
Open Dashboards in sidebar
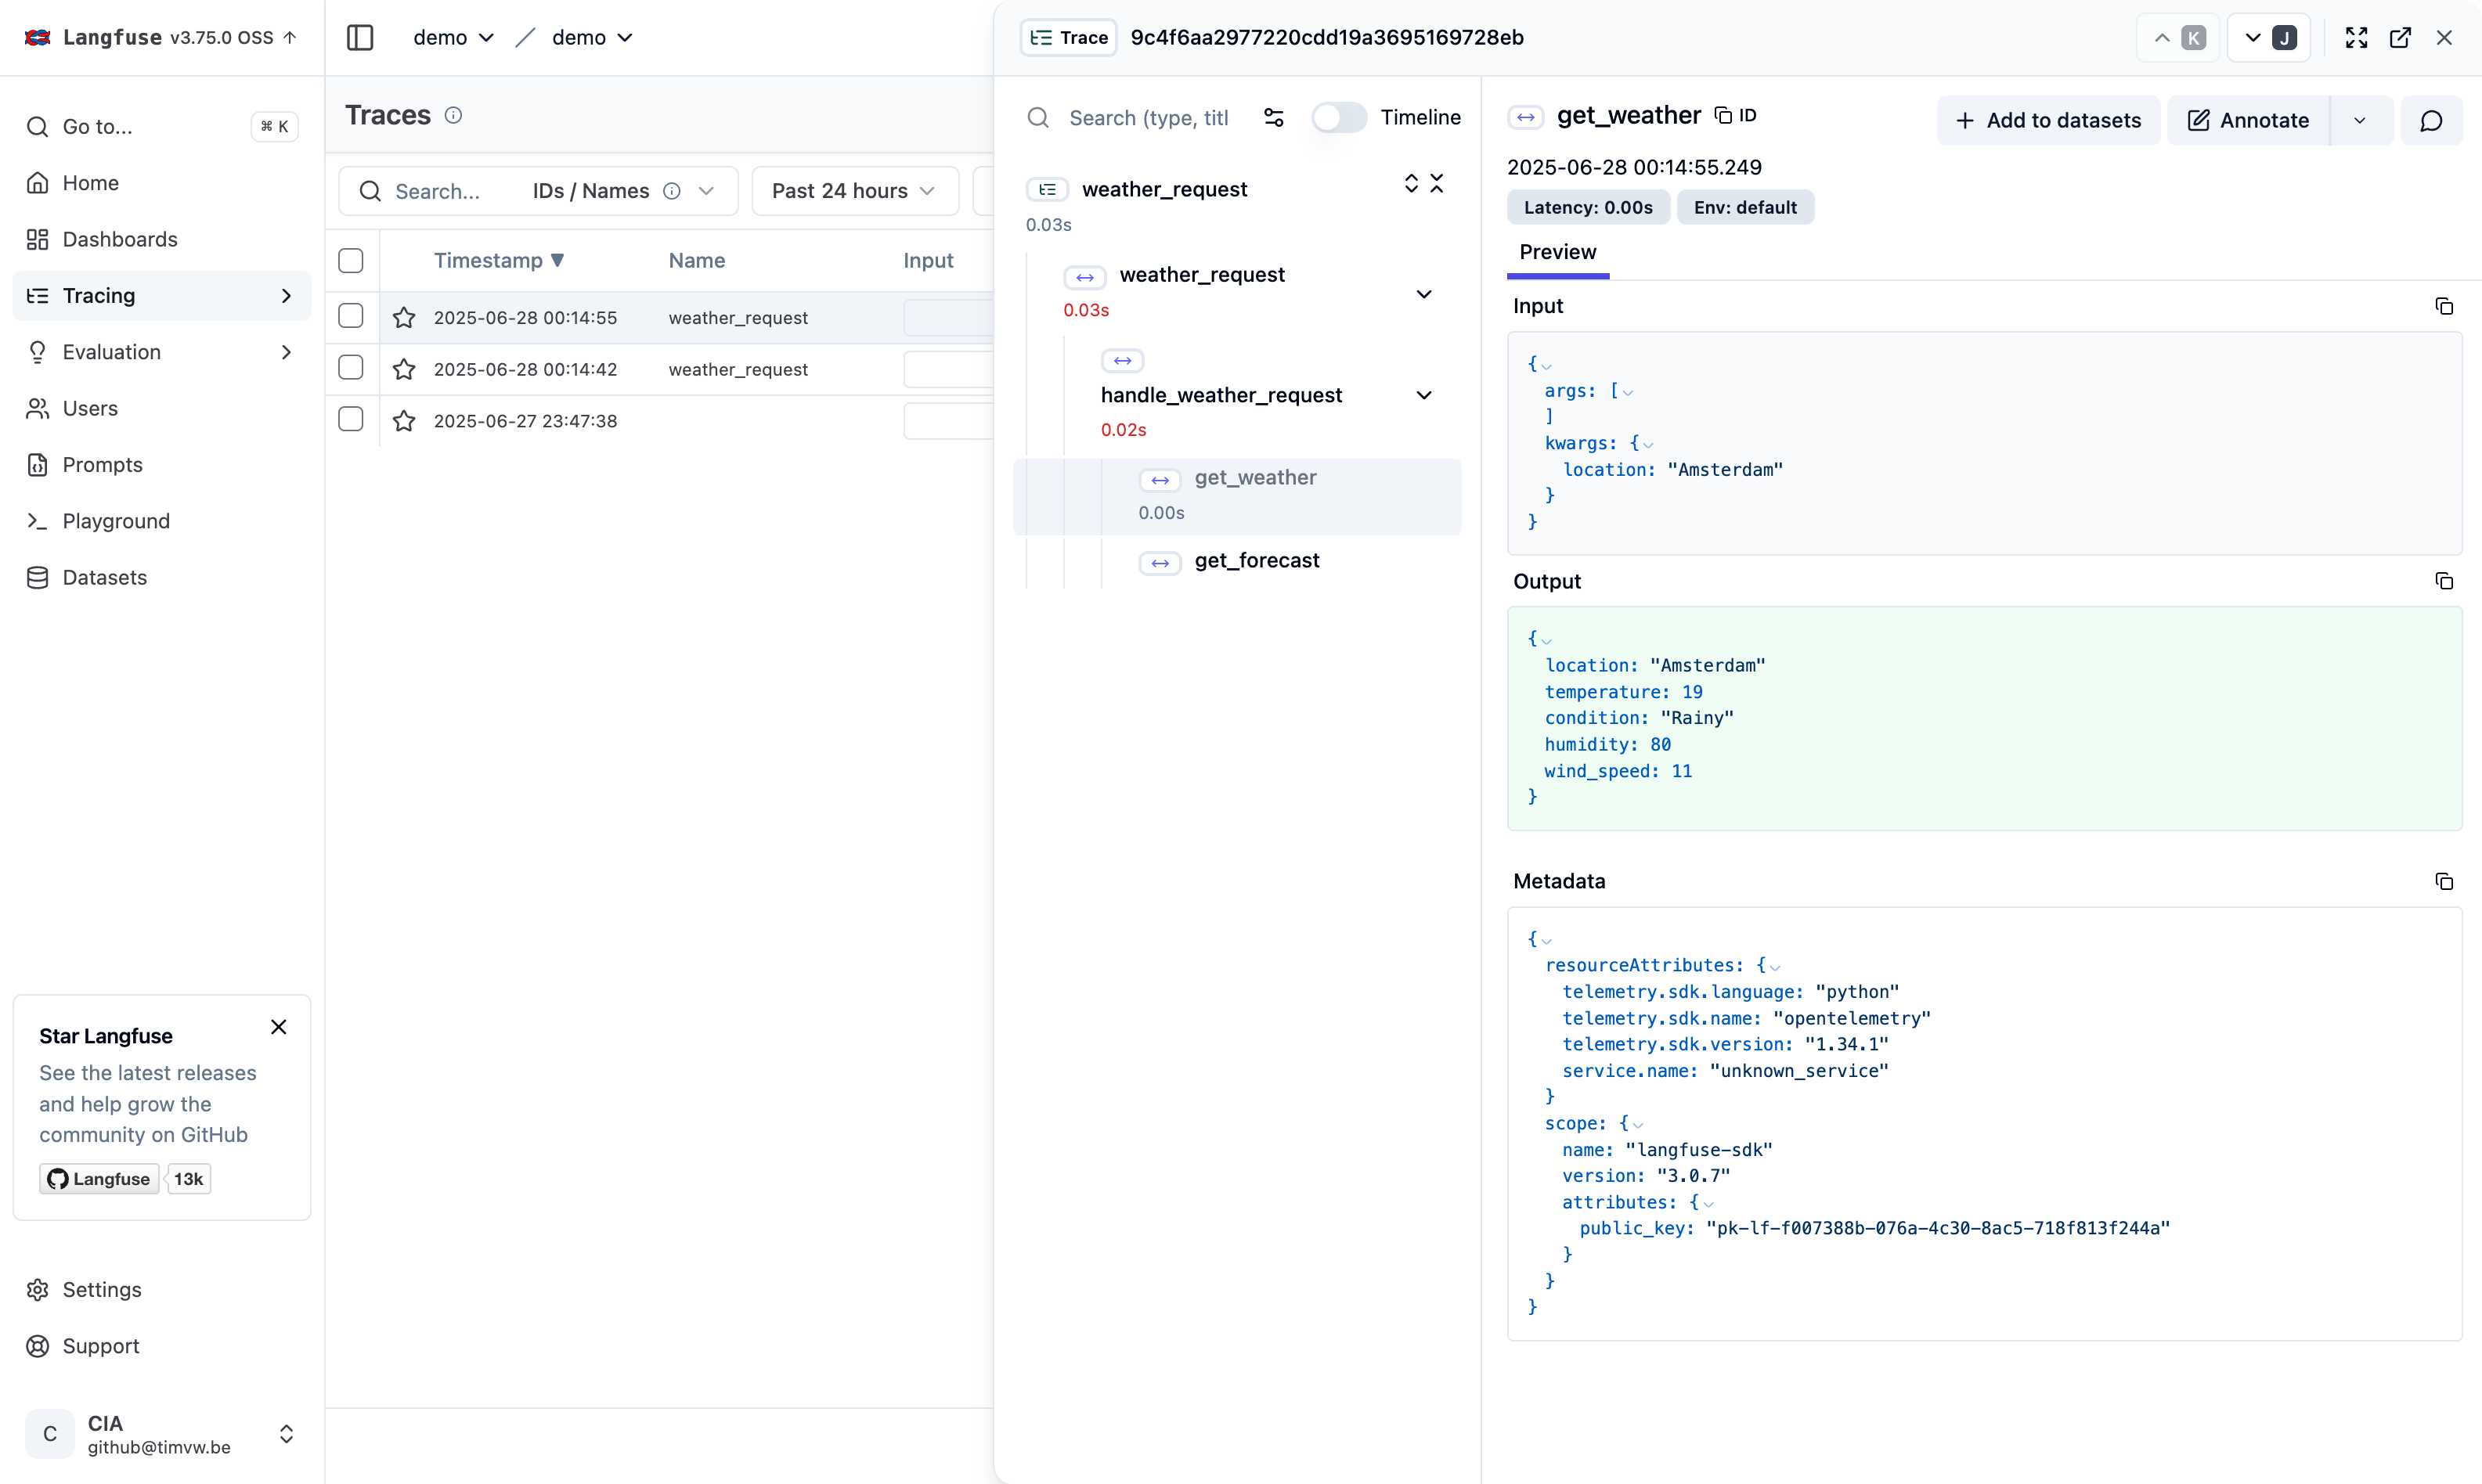point(162,239)
